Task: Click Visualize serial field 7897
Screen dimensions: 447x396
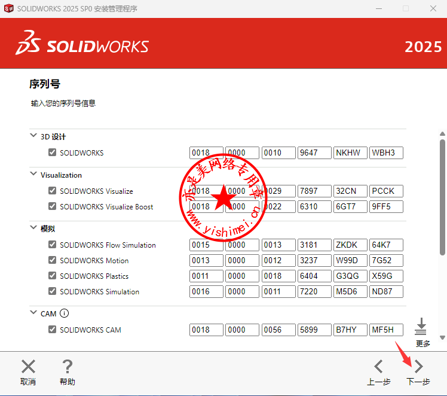Action: tap(314, 191)
